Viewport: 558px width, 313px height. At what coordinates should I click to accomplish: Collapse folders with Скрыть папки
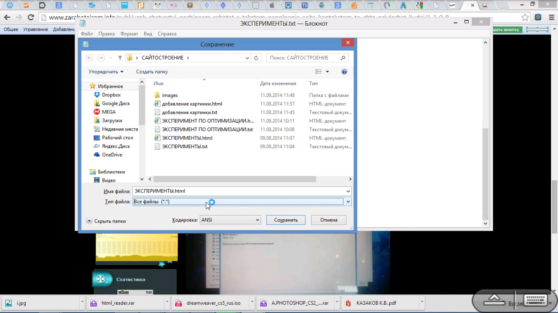pos(106,221)
